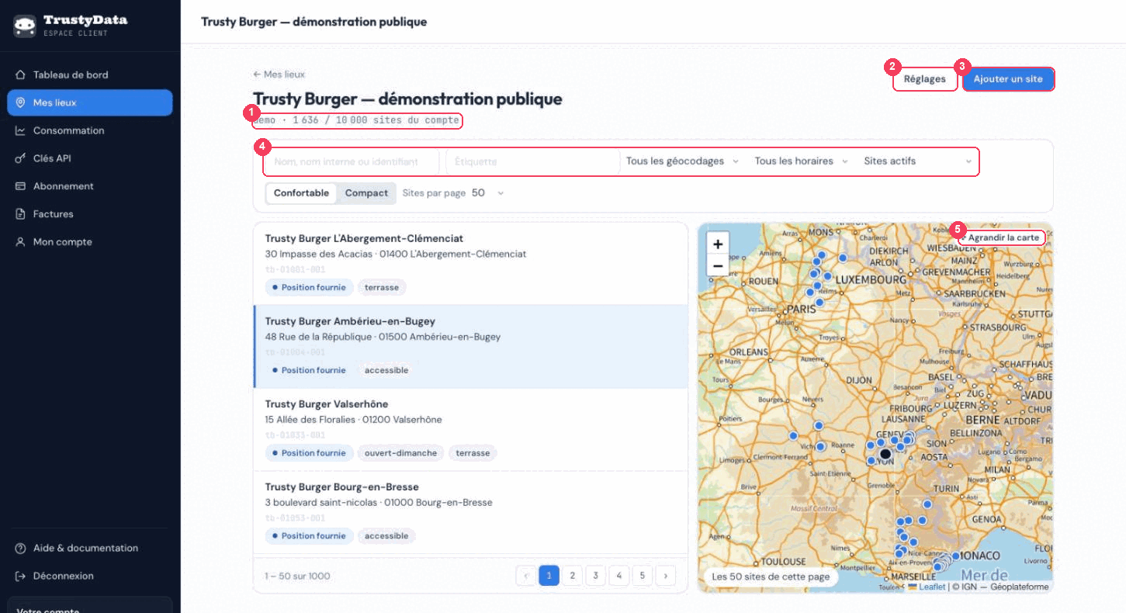Click the 'accessible' tag in the Ambérieu-en-Bugey row
The width and height of the screenshot is (1126, 613).
tap(386, 370)
